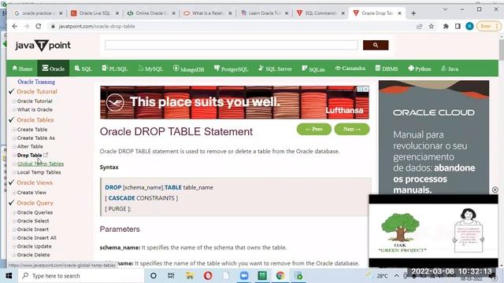
Task: Switch to the Online Oracle Compiler tab
Action: pos(151,13)
